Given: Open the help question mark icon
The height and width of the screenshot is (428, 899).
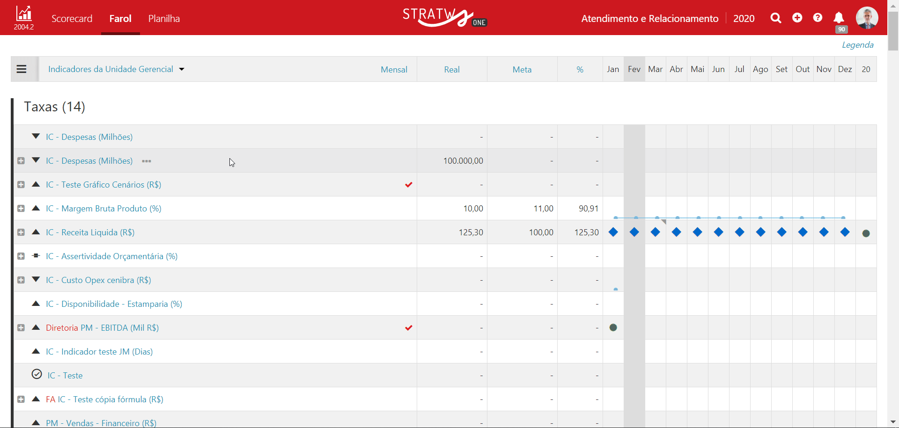Looking at the screenshot, I should [x=818, y=18].
